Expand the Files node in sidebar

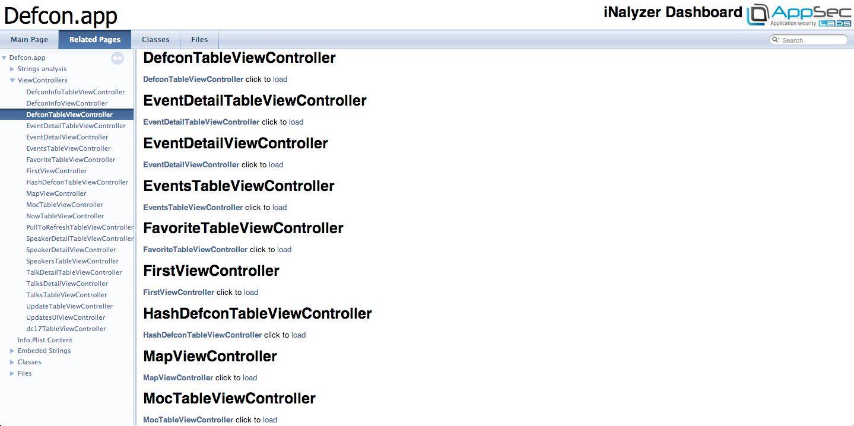(x=12, y=374)
